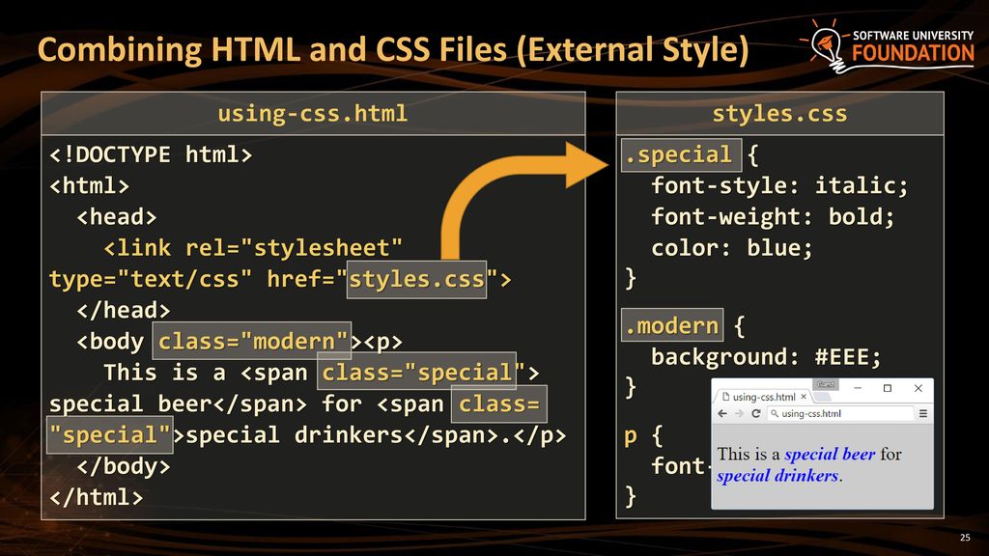Click the styles.css panel header
Image resolution: width=989 pixels, height=556 pixels.
pyautogui.click(x=779, y=114)
